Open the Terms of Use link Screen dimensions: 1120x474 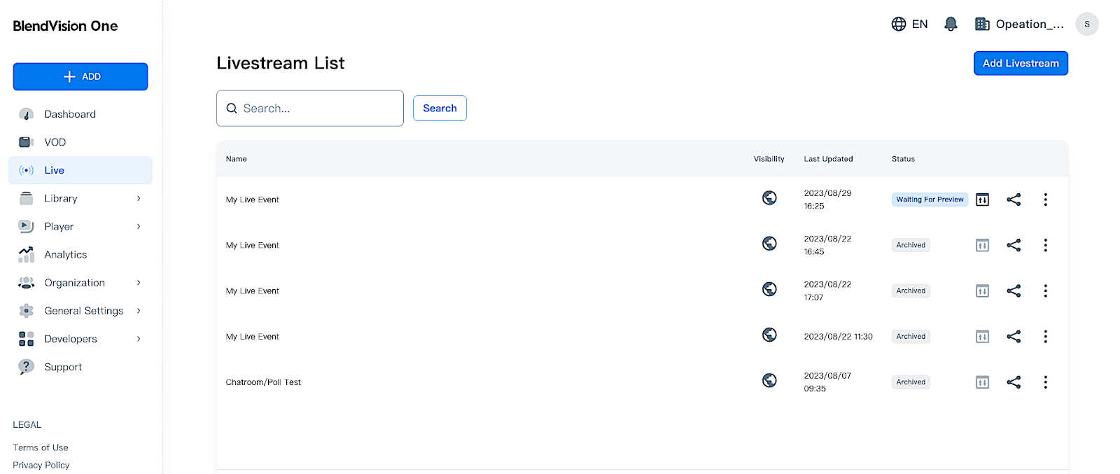coord(41,447)
